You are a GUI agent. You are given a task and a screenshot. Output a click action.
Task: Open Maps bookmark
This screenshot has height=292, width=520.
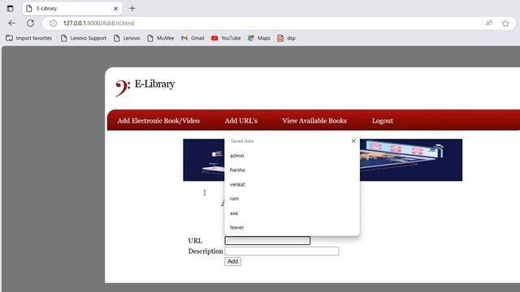258,38
